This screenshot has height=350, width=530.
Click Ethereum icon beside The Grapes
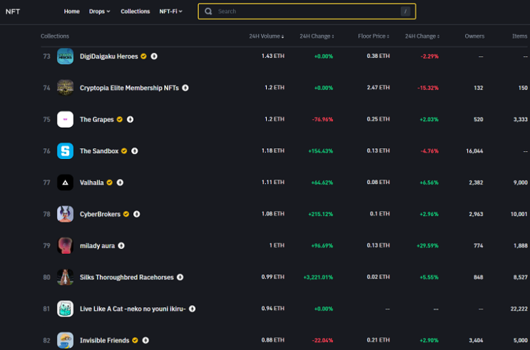(x=130, y=119)
